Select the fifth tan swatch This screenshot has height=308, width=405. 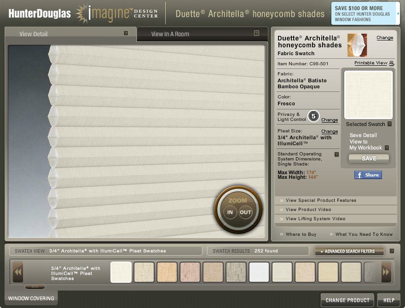[213, 272]
